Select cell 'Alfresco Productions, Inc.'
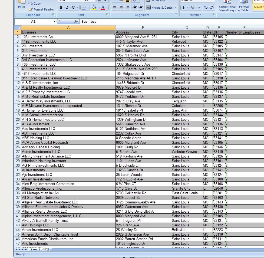The width and height of the screenshot is (264, 258). pyautogui.click(x=68, y=188)
